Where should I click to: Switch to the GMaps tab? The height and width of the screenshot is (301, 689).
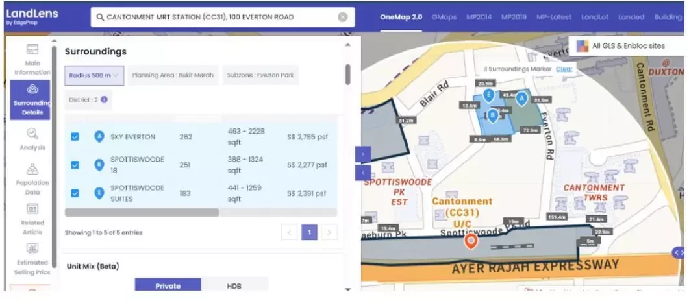[x=444, y=17]
